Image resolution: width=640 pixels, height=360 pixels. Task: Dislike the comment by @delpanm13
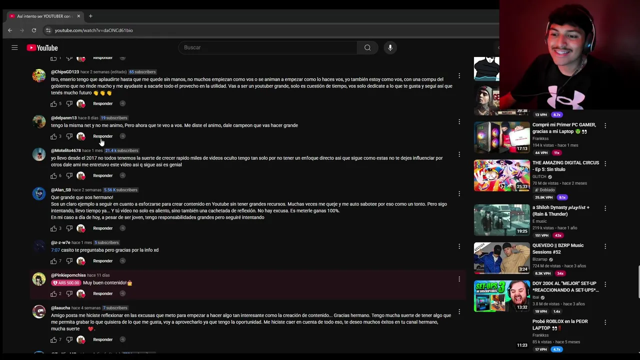(x=69, y=136)
